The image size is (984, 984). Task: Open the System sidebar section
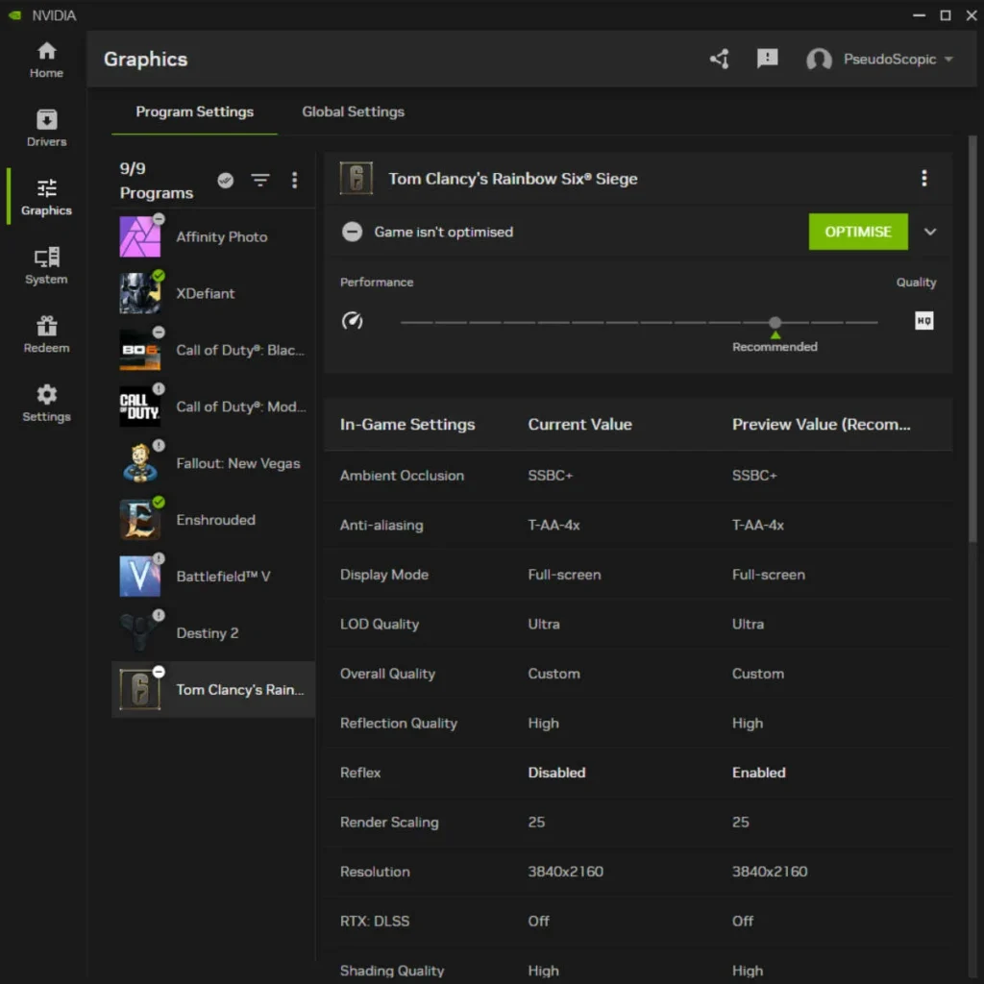[46, 266]
